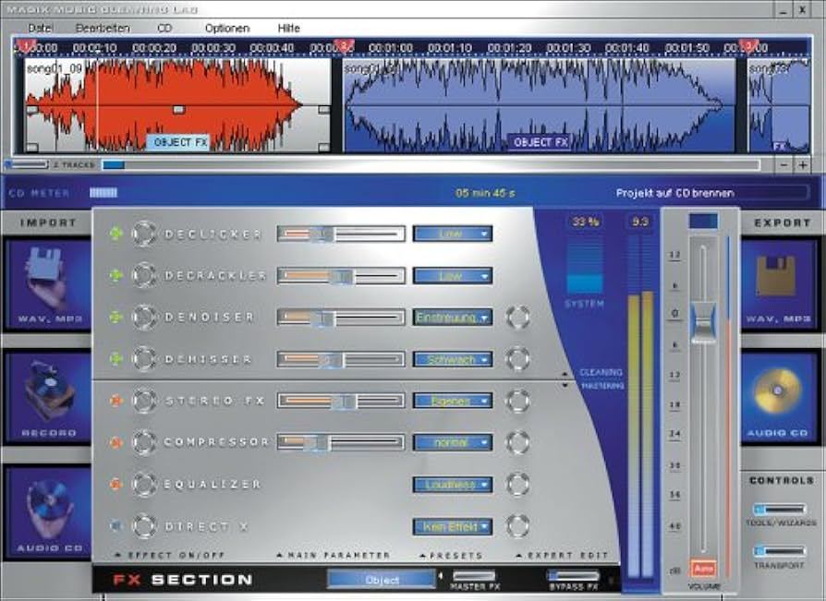826x601 pixels.
Task: Toggle the Bypass FX switch
Action: 573,575
